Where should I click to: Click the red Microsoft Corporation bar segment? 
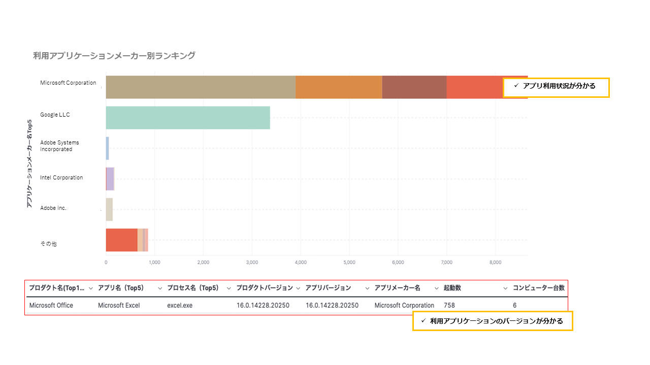point(474,87)
